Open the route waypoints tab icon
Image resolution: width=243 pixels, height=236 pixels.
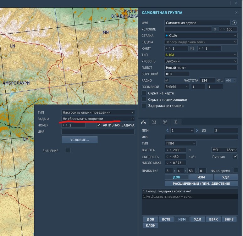point(143,122)
